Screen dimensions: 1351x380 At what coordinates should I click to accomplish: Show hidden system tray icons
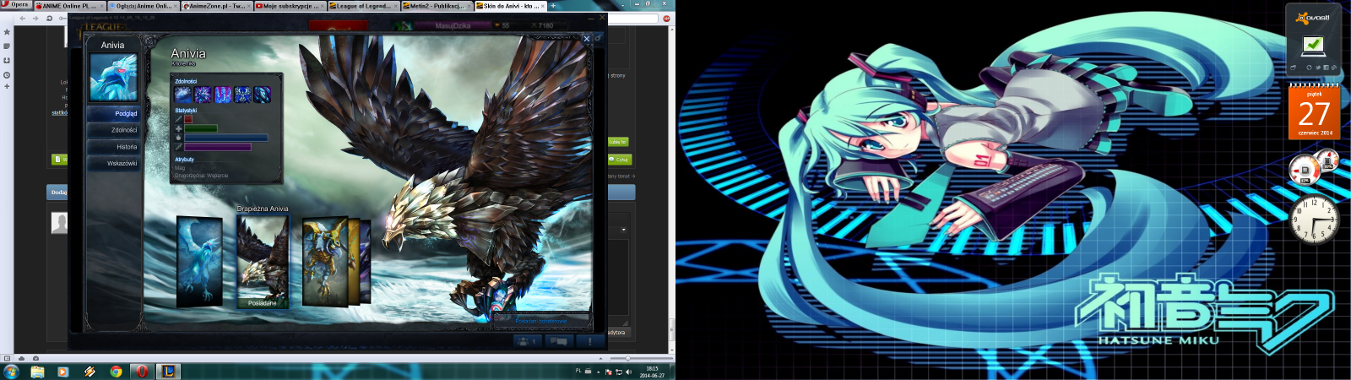[x=598, y=372]
